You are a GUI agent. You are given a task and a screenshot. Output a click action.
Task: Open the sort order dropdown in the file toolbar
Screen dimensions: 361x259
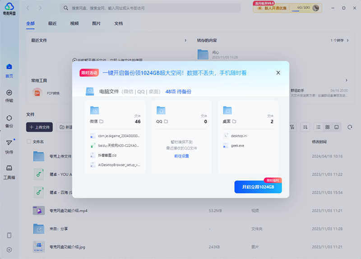pyautogui.click(x=305, y=127)
